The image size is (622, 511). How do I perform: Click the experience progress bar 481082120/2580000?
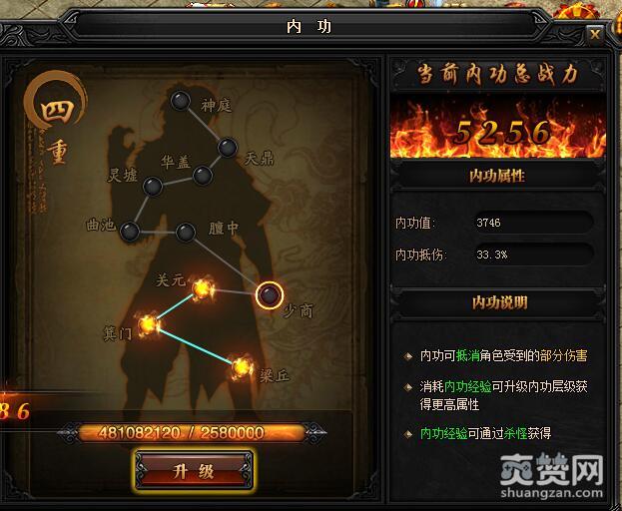tap(192, 433)
